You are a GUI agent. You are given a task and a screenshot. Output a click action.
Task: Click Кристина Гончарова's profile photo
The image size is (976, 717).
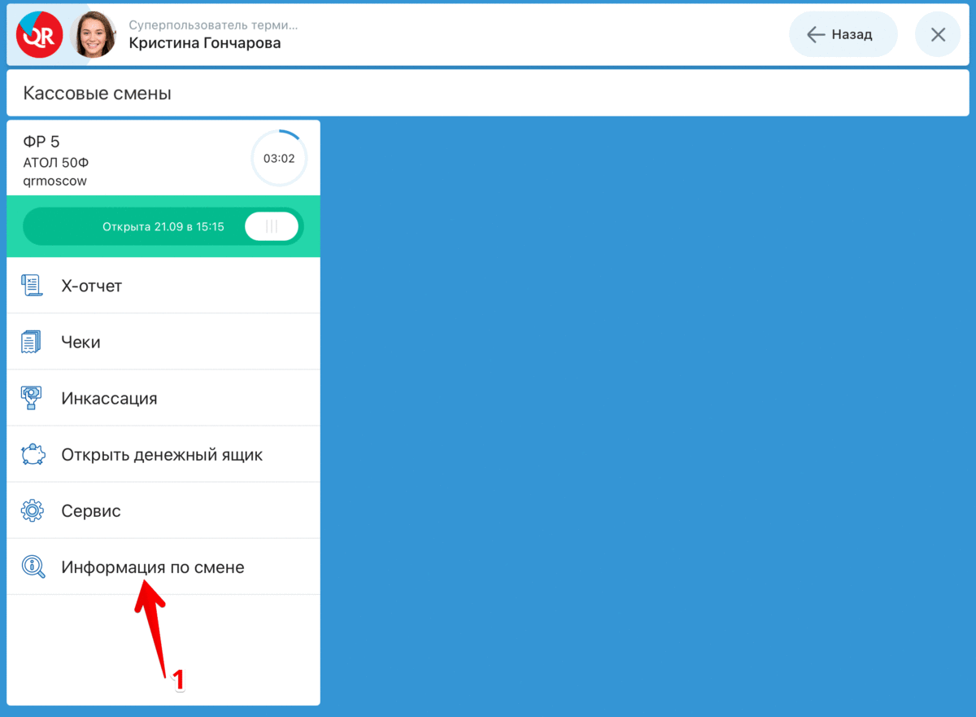[x=94, y=35]
